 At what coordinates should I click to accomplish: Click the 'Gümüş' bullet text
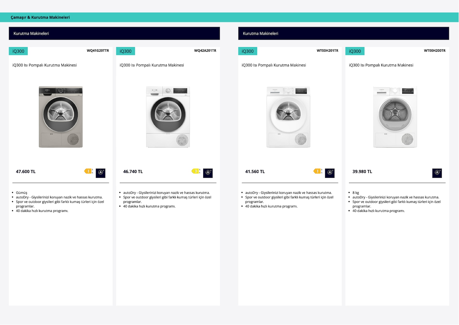pyautogui.click(x=22, y=193)
